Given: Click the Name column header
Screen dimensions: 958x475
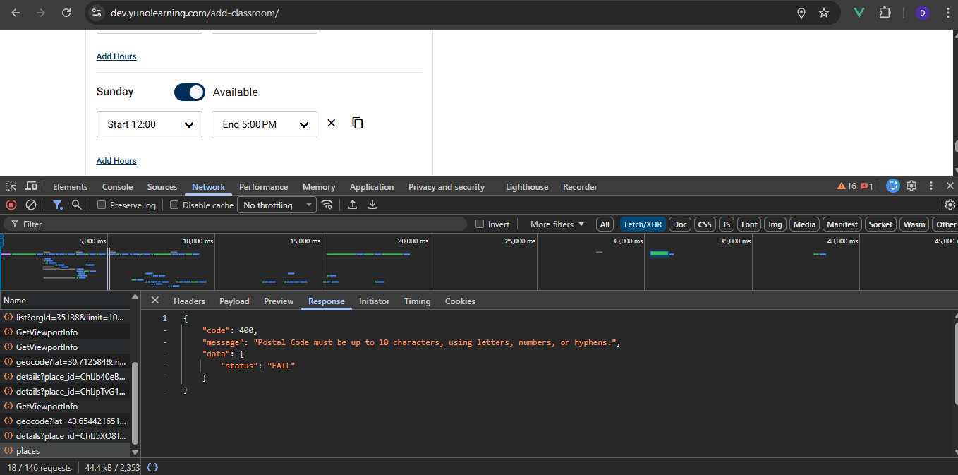Looking at the screenshot, I should coord(65,300).
